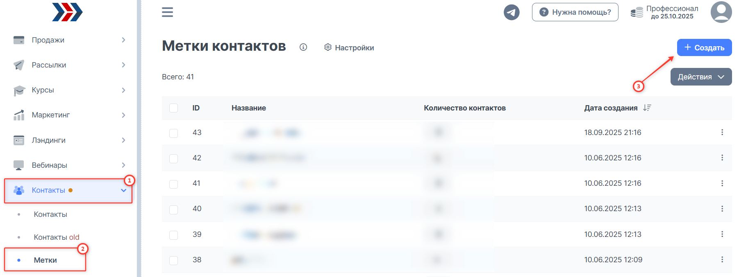739x277 pixels.
Task: Select Метки in the sidebar submenu
Action: pyautogui.click(x=45, y=260)
